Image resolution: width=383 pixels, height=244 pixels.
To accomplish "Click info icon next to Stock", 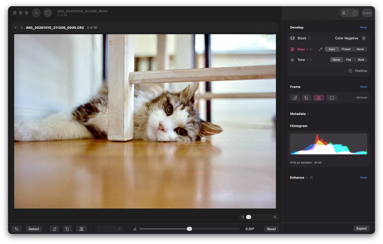I will pyautogui.click(x=309, y=38).
